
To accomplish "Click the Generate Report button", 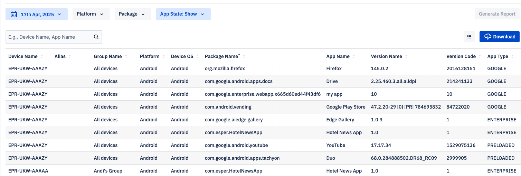I will point(497,14).
